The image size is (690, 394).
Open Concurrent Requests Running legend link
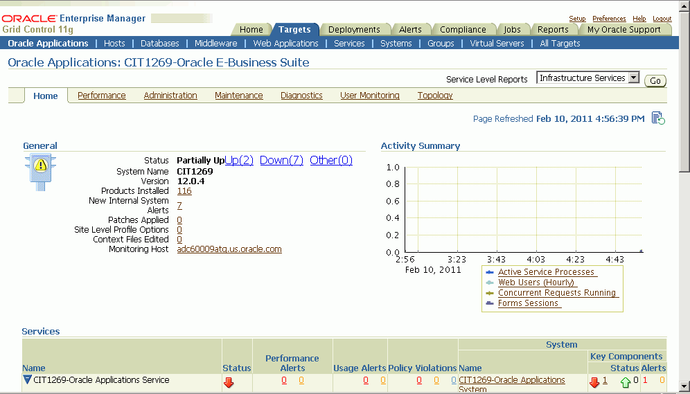coord(556,293)
